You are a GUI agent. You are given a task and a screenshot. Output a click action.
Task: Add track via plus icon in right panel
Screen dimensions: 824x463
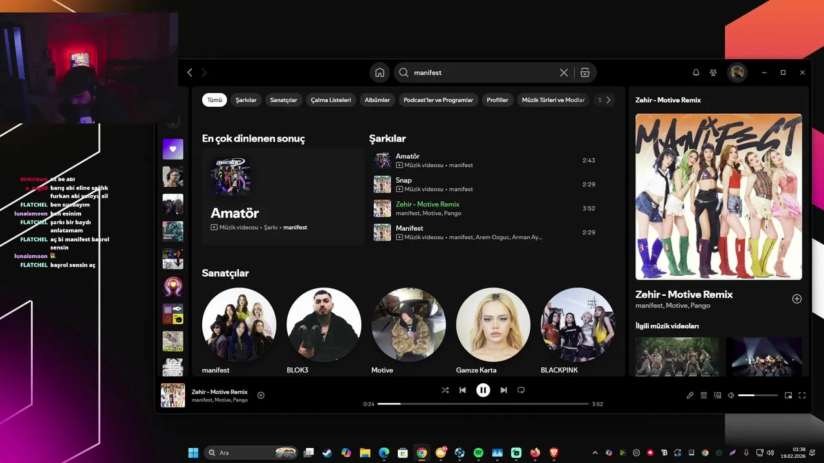click(797, 299)
